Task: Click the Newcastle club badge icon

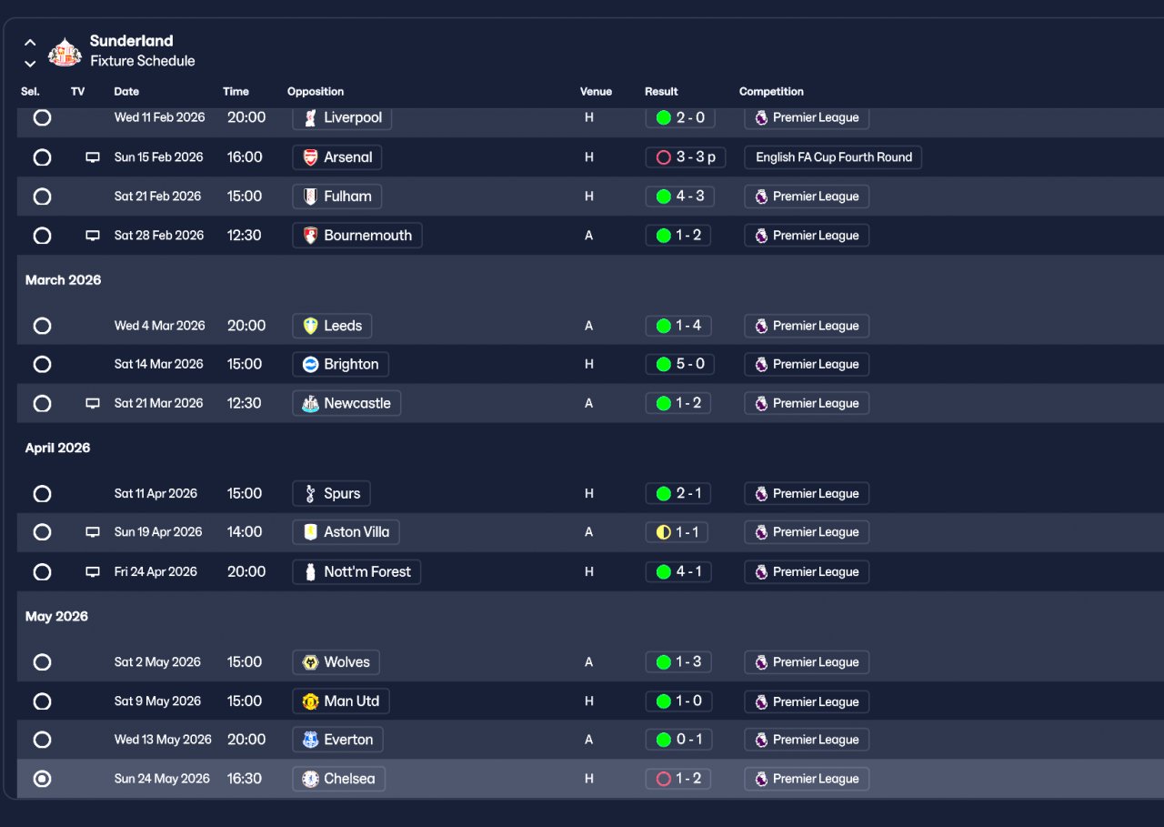Action: (x=310, y=404)
